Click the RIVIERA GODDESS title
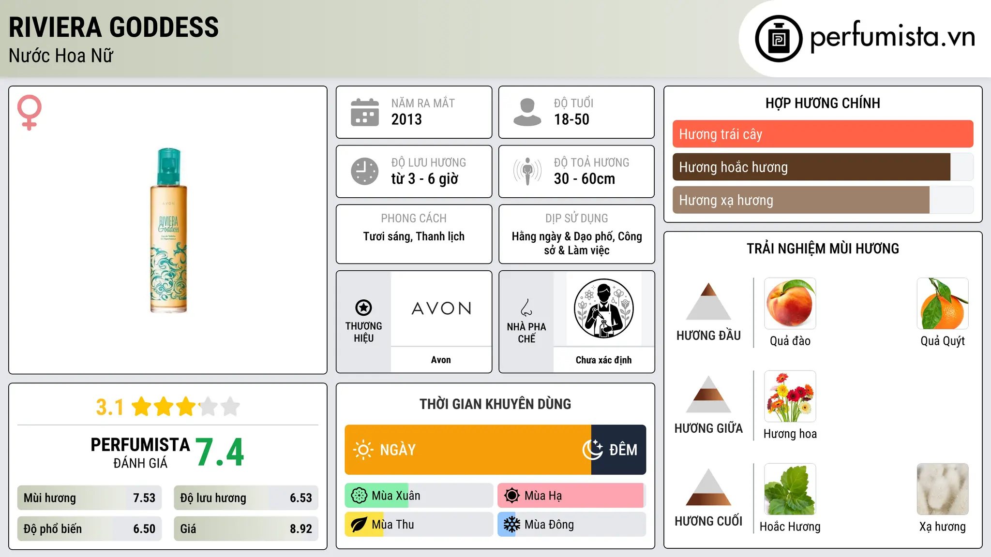 click(114, 27)
